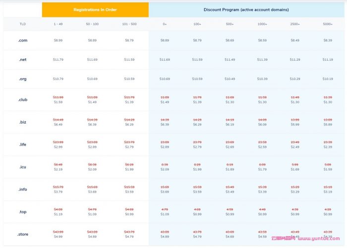Click the .com $8.99 price cell
Image resolution: width=347 pixels, height=248 pixels.
coord(58,41)
